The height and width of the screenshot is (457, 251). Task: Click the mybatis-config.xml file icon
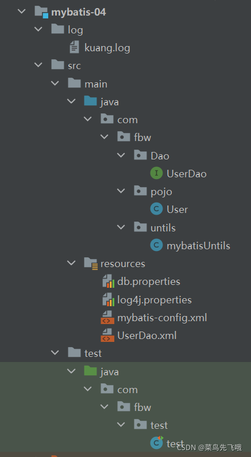pyautogui.click(x=106, y=317)
